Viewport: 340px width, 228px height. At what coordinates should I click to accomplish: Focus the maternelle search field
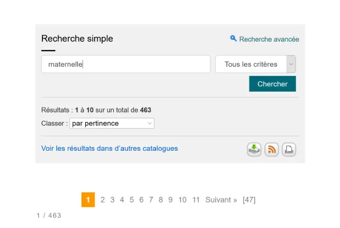pyautogui.click(x=126, y=64)
